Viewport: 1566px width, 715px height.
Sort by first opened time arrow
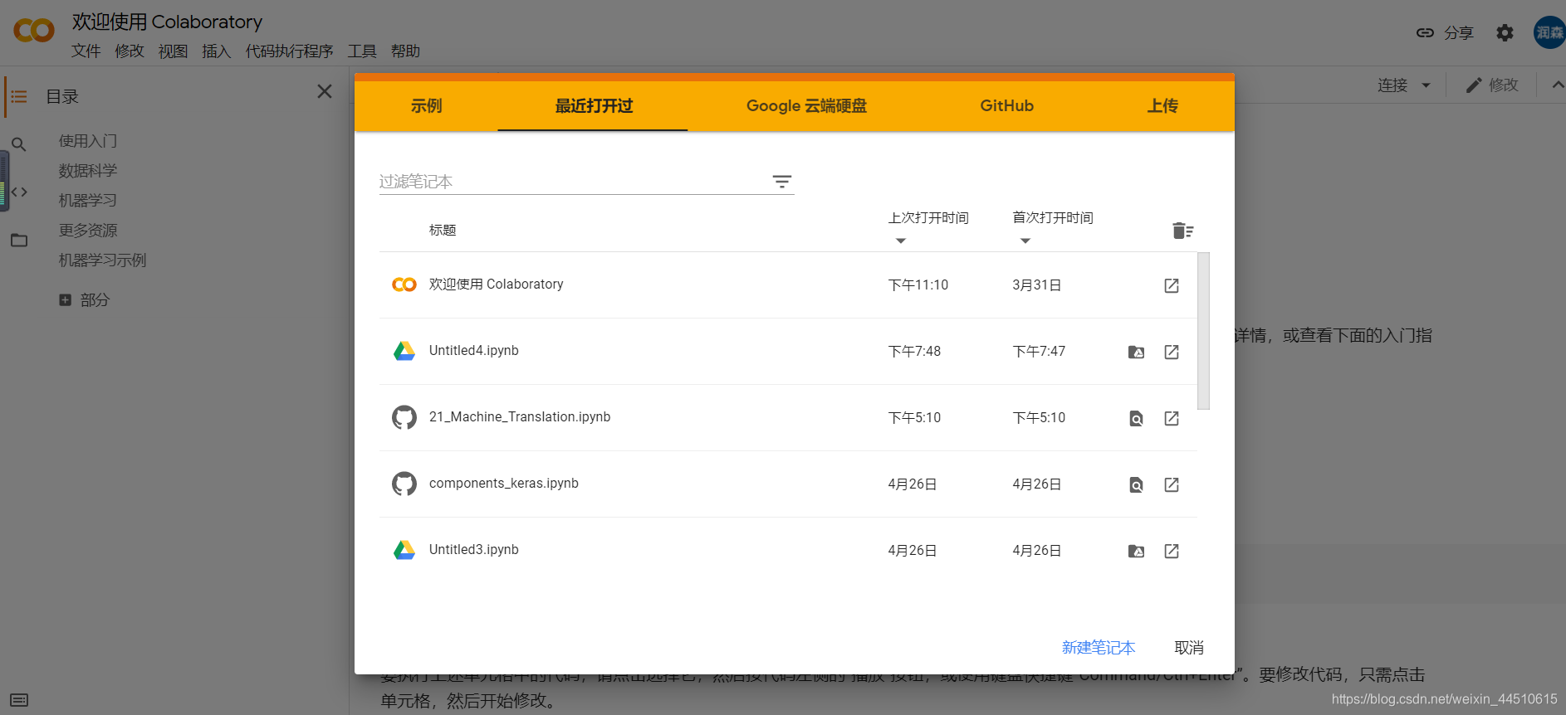point(1025,241)
